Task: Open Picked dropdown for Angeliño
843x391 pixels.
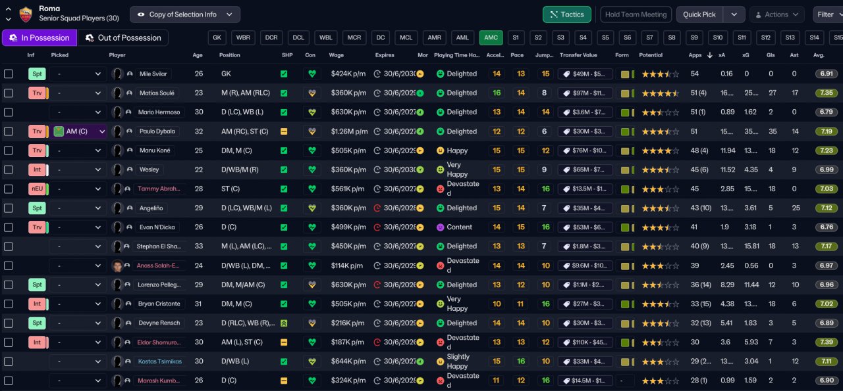Action: (x=78, y=208)
